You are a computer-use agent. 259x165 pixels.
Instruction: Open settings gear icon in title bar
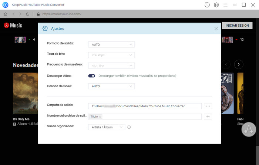pyautogui.click(x=216, y=5)
